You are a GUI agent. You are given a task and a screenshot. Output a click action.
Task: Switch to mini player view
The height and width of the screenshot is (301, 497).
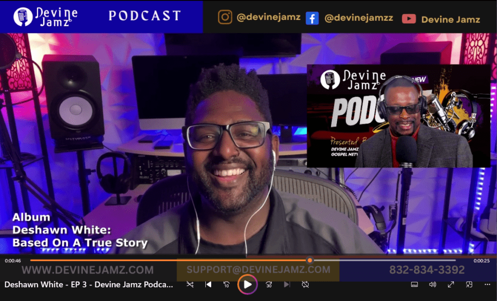pos(469,284)
